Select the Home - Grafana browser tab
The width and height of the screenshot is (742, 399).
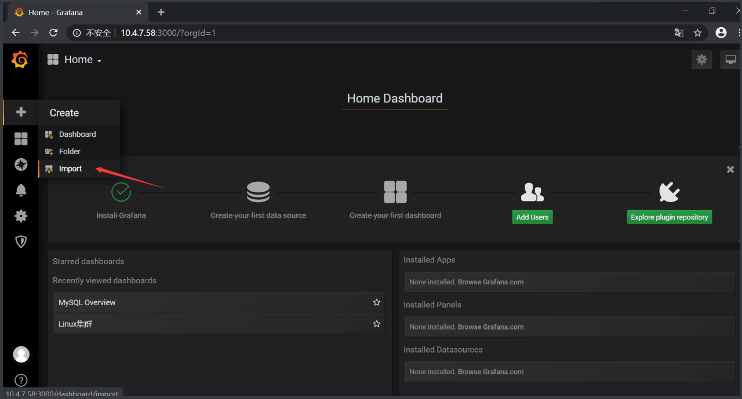coord(78,12)
